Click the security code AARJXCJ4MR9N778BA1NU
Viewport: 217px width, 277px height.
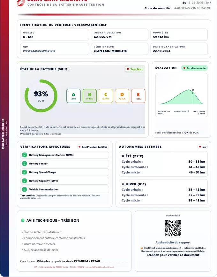(192, 8)
